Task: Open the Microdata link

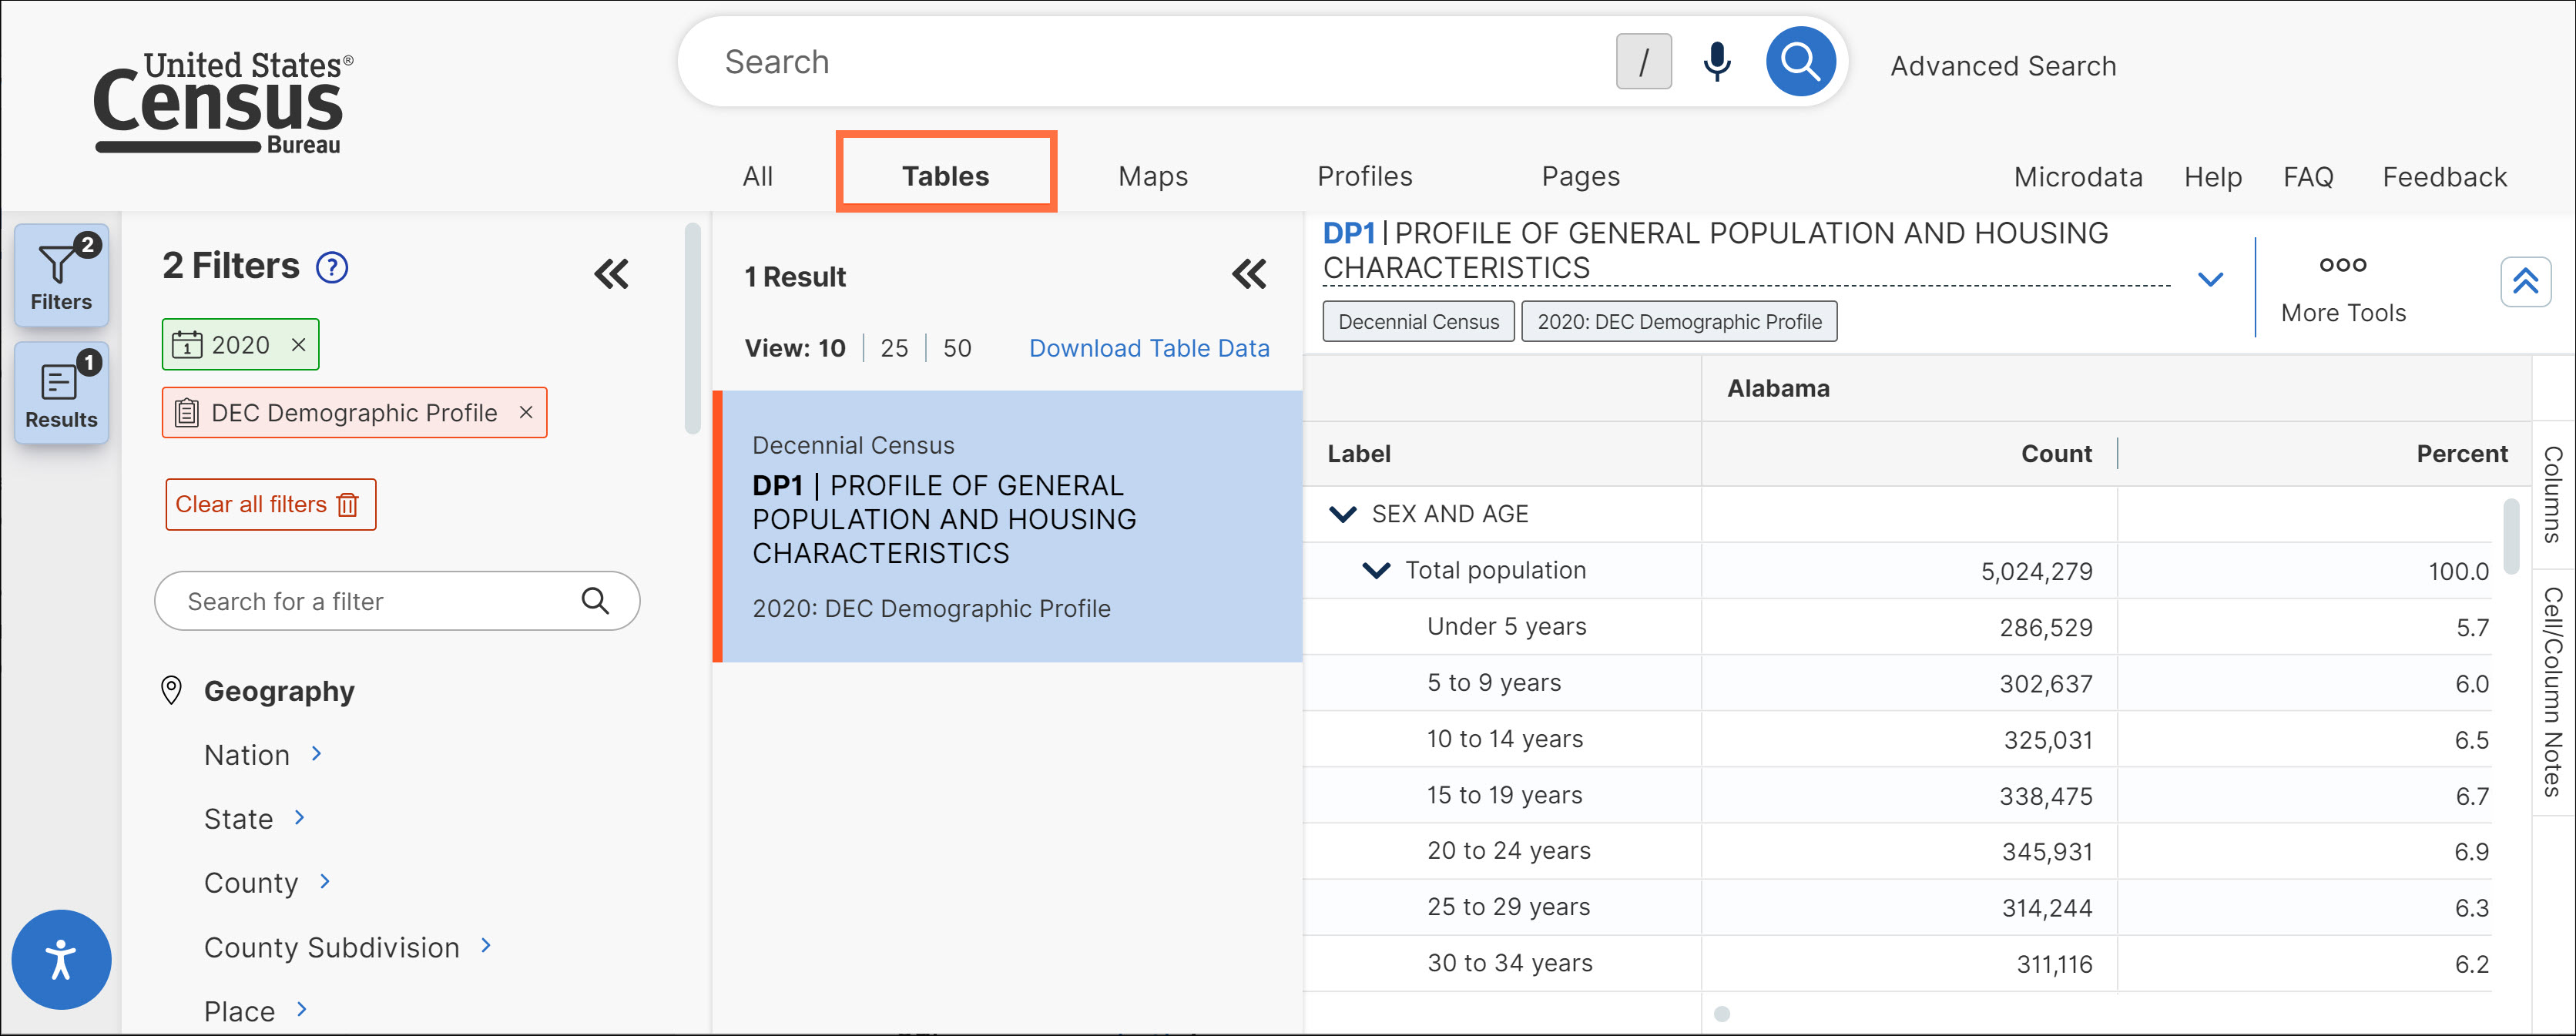Action: click(x=2078, y=177)
